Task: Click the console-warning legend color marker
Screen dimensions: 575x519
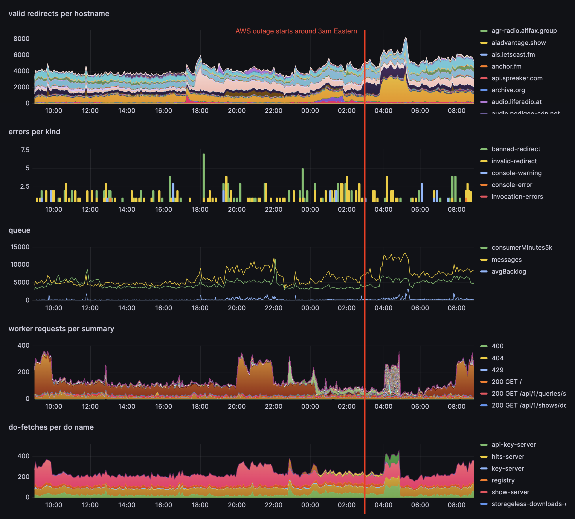Action: coord(484,173)
